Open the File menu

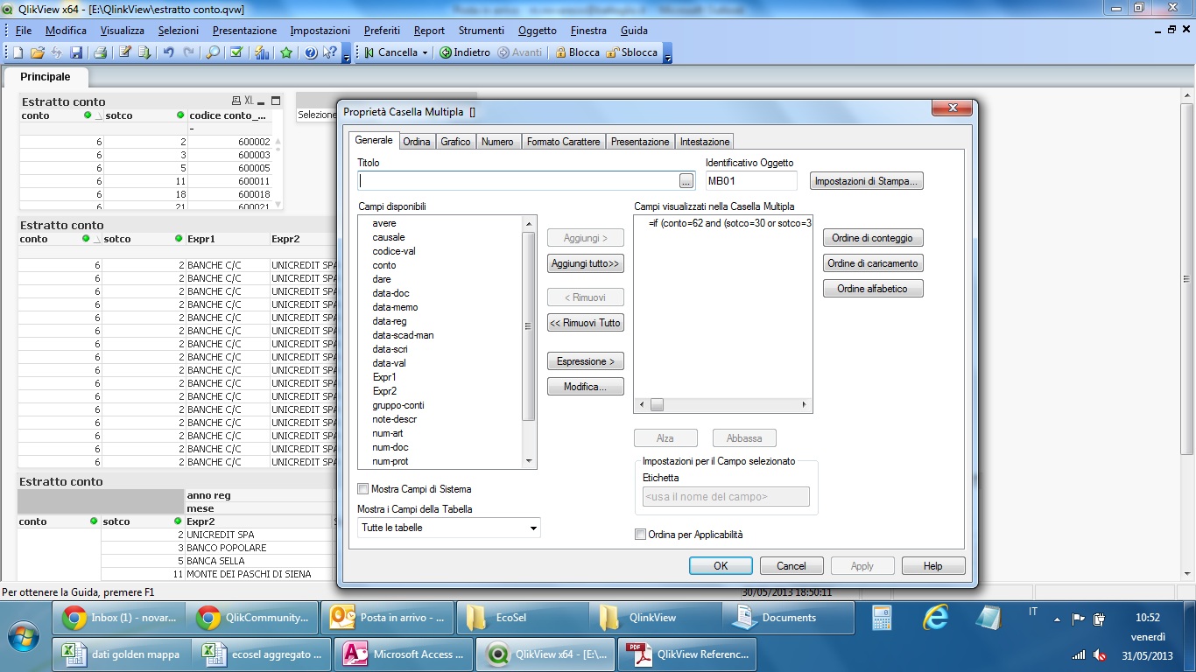coord(24,30)
